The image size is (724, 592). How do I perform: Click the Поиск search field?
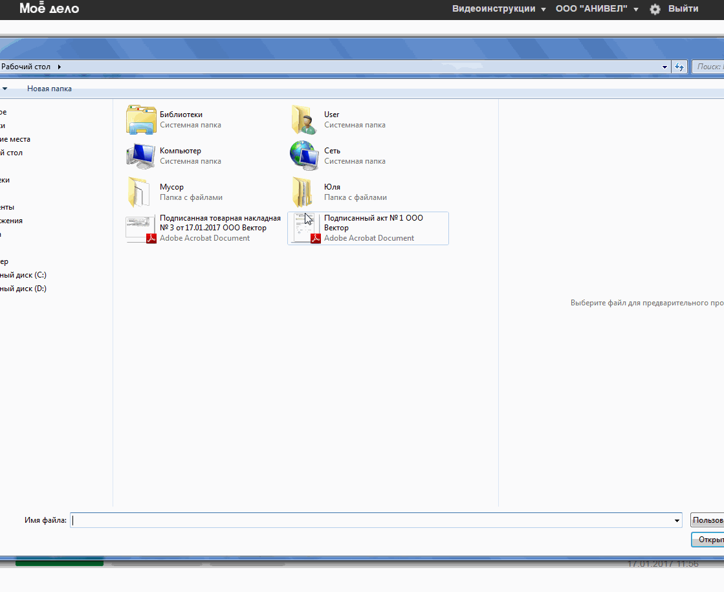(708, 67)
